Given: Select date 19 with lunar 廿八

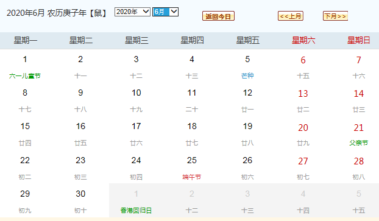Looking at the screenshot, I should (x=247, y=134).
